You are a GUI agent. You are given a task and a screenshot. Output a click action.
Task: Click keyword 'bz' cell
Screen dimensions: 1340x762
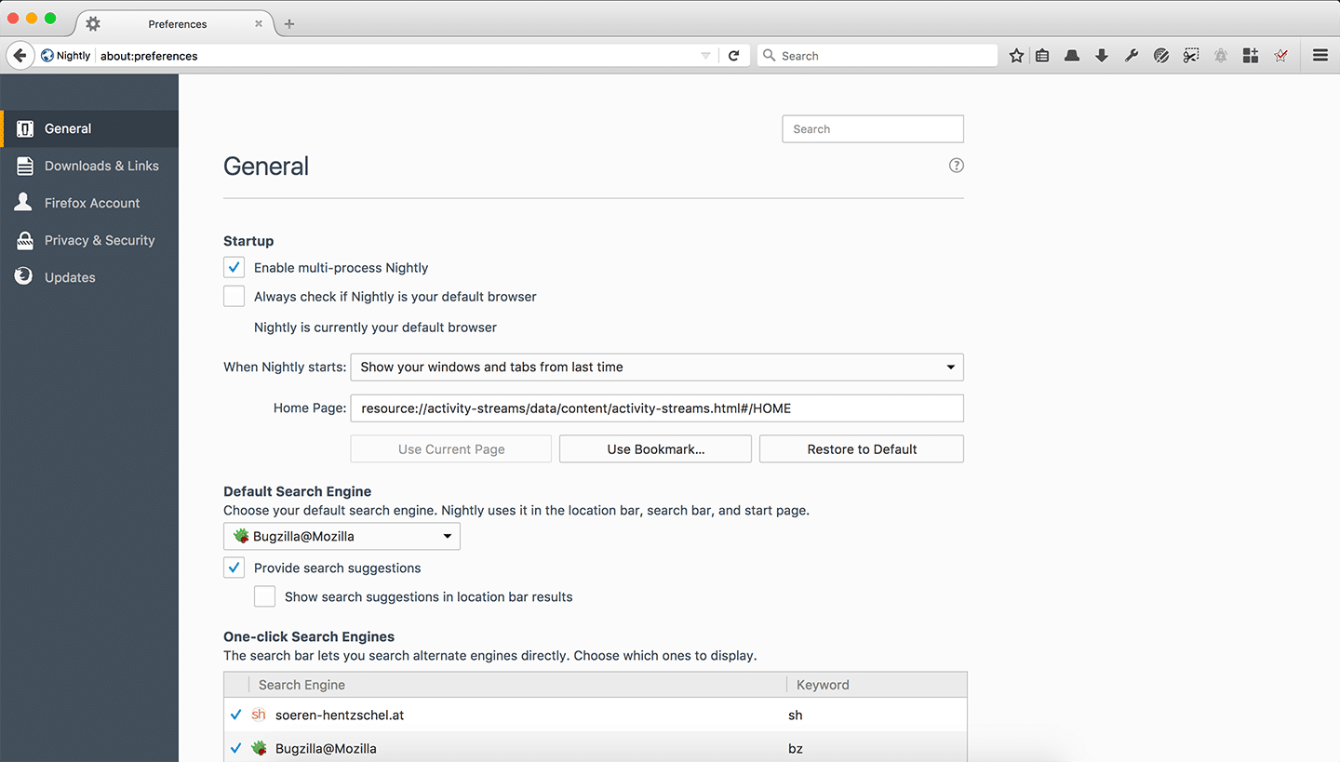point(795,749)
